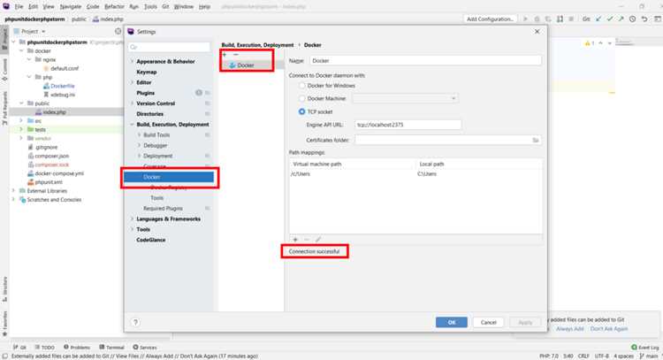Click the Cancel button
663x360 pixels.
pyautogui.click(x=488, y=322)
